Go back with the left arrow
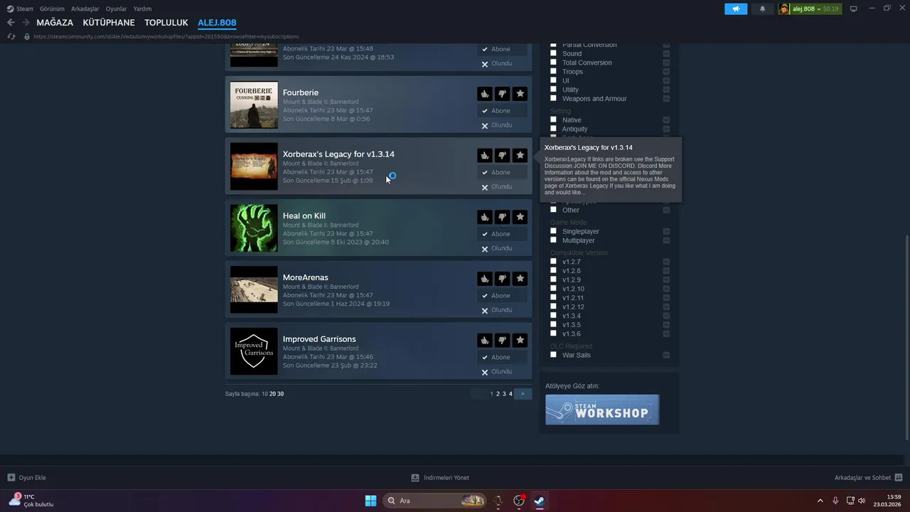This screenshot has height=512, width=910. [11, 23]
